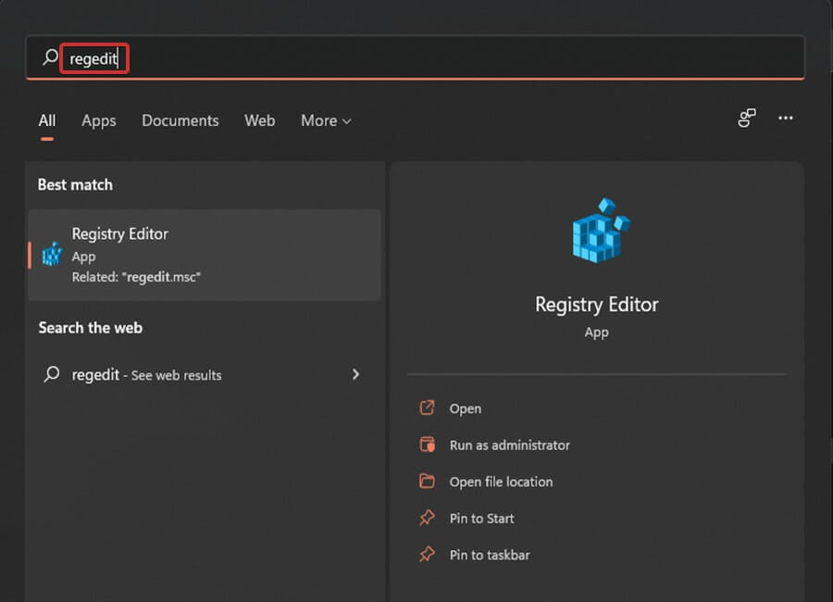Open the search options ellipsis menu
This screenshot has height=602, width=833.
click(786, 119)
